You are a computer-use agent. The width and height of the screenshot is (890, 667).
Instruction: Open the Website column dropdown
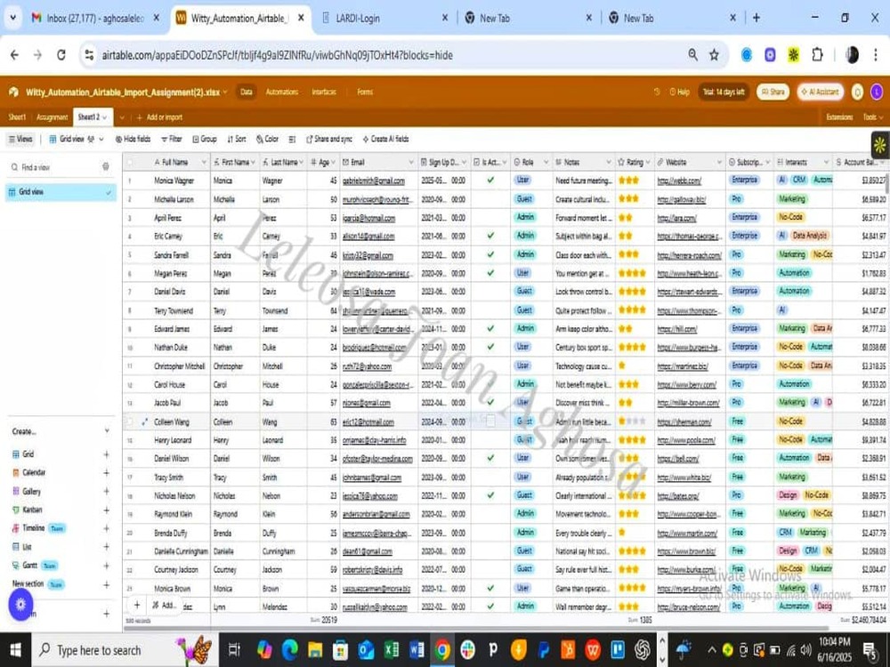coord(719,162)
